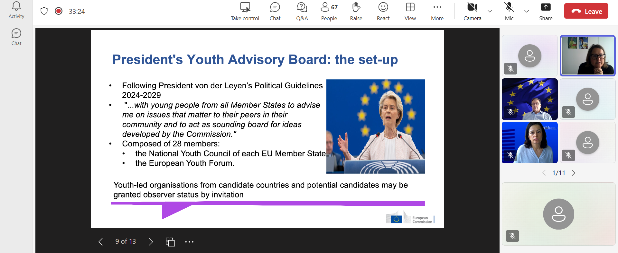Open the meeting Chat from toolbar
Screen dimensions: 618x253
275,12
